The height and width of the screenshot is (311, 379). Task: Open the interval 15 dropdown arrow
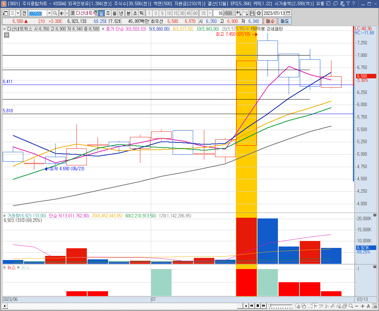pos(210,13)
